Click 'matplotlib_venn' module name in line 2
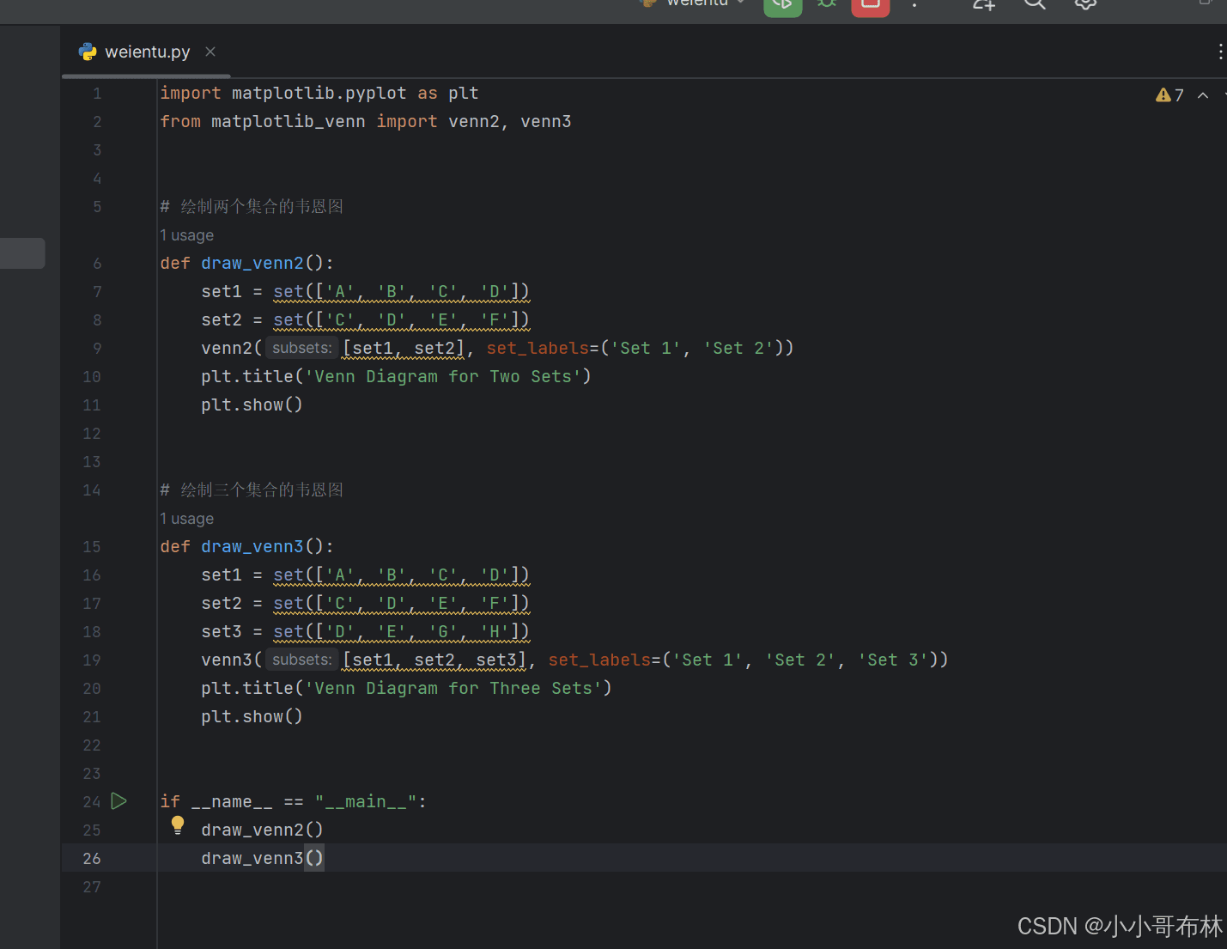1227x949 pixels. tap(288, 121)
